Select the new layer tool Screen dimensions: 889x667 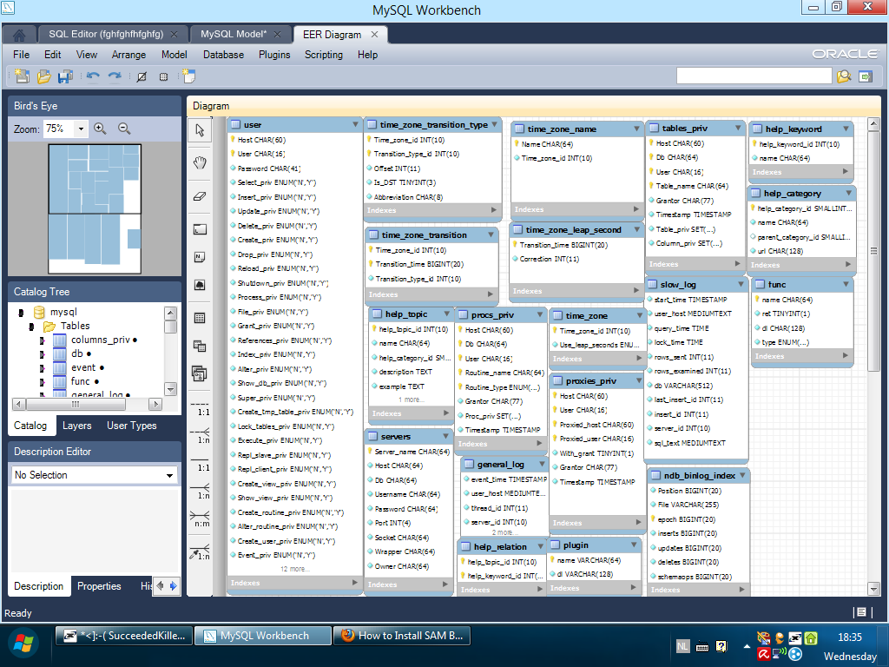(200, 229)
